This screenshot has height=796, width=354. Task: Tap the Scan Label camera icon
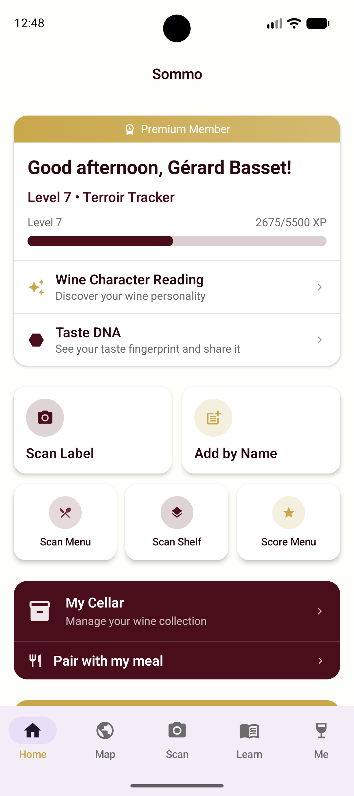click(45, 418)
